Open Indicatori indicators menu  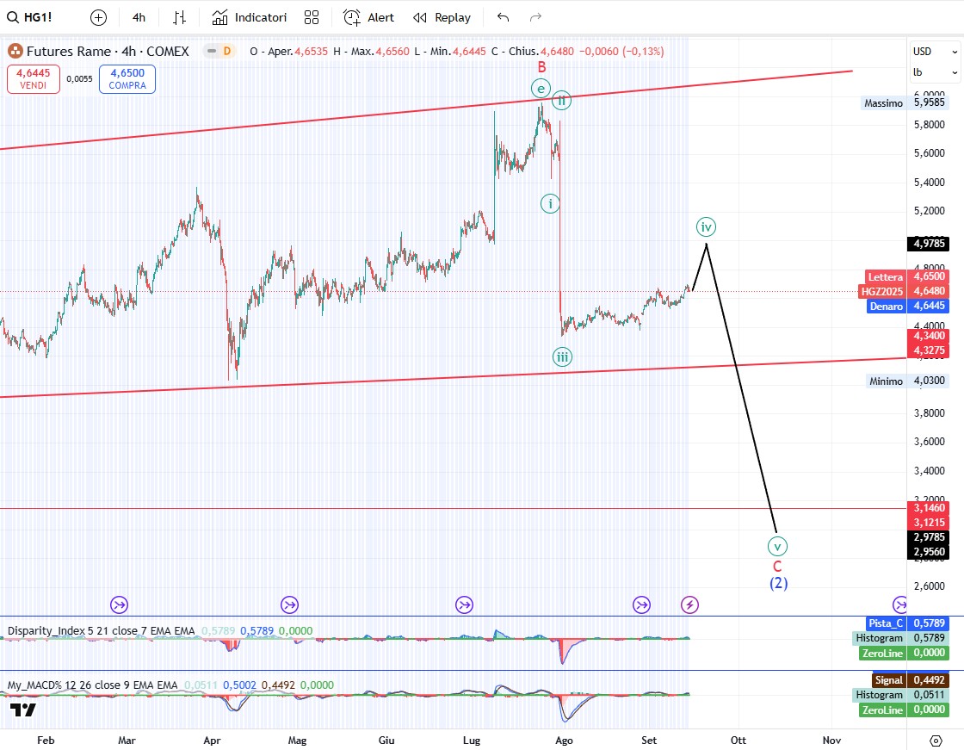click(249, 18)
